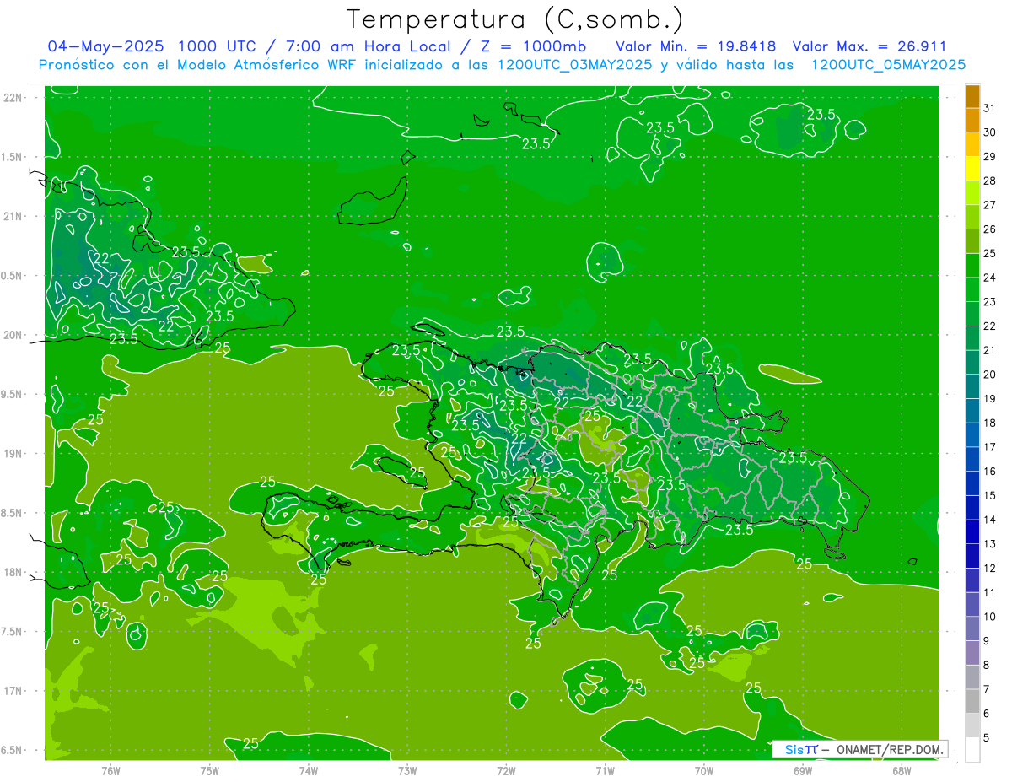Click the "20N" latitude axis label
Viewport: 1012px width, 782px height.
13,335
